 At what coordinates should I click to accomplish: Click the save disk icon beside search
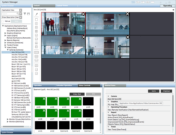(28, 14)
